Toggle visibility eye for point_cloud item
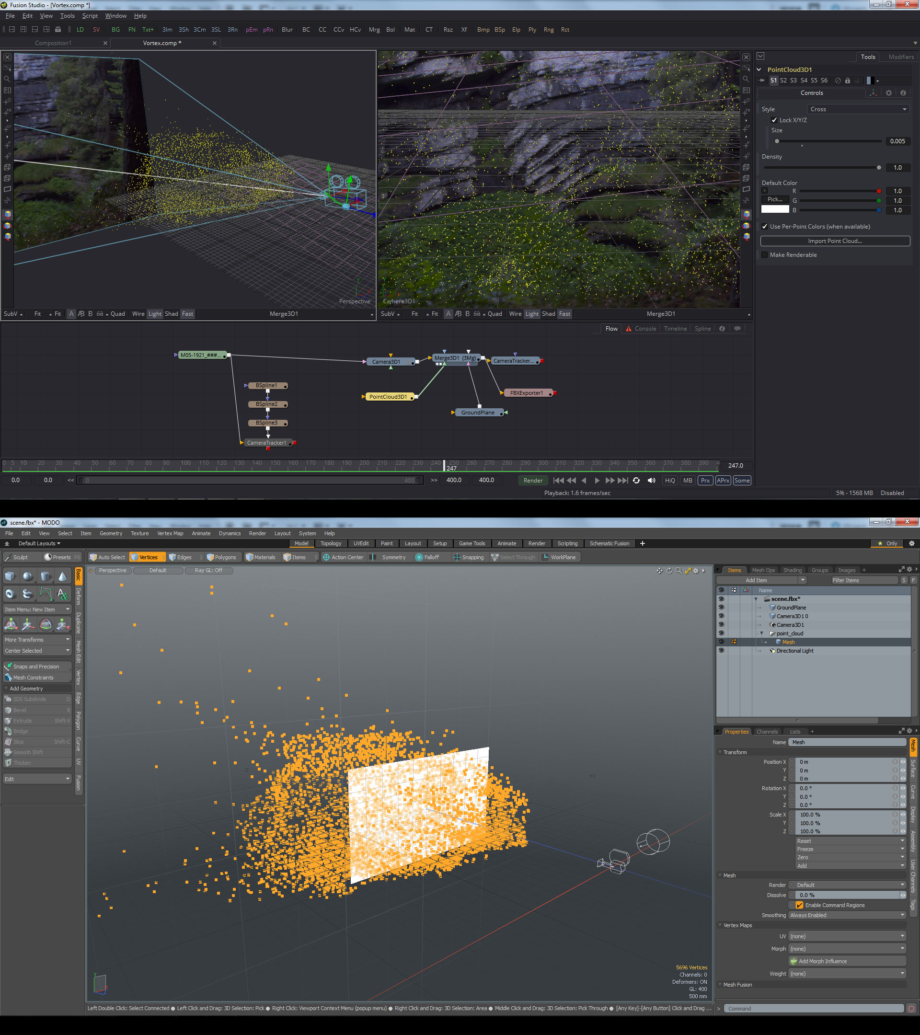This screenshot has width=920, height=1035. tap(721, 633)
